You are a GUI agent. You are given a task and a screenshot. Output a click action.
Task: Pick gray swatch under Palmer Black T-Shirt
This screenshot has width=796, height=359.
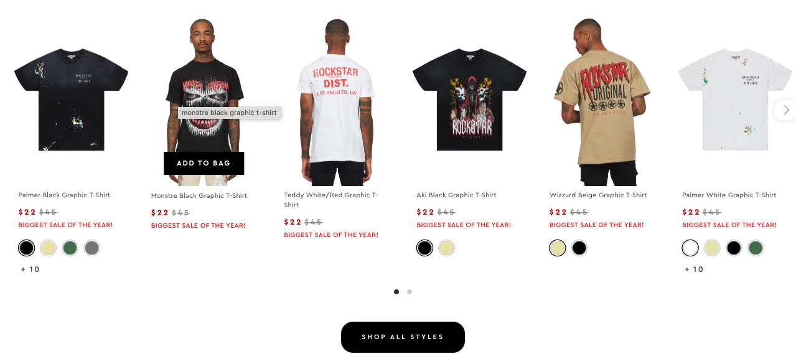tap(91, 248)
